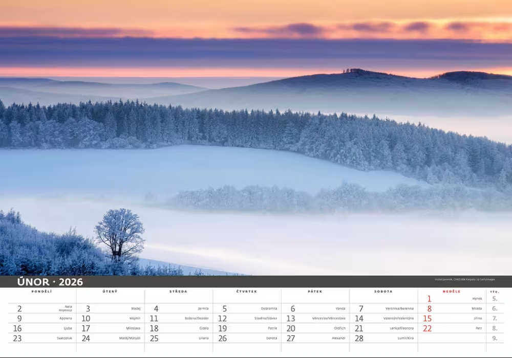The height and width of the screenshot is (358, 512).
Task: Select Wednesday the 18th (Gizela)
Action: pyautogui.click(x=154, y=328)
